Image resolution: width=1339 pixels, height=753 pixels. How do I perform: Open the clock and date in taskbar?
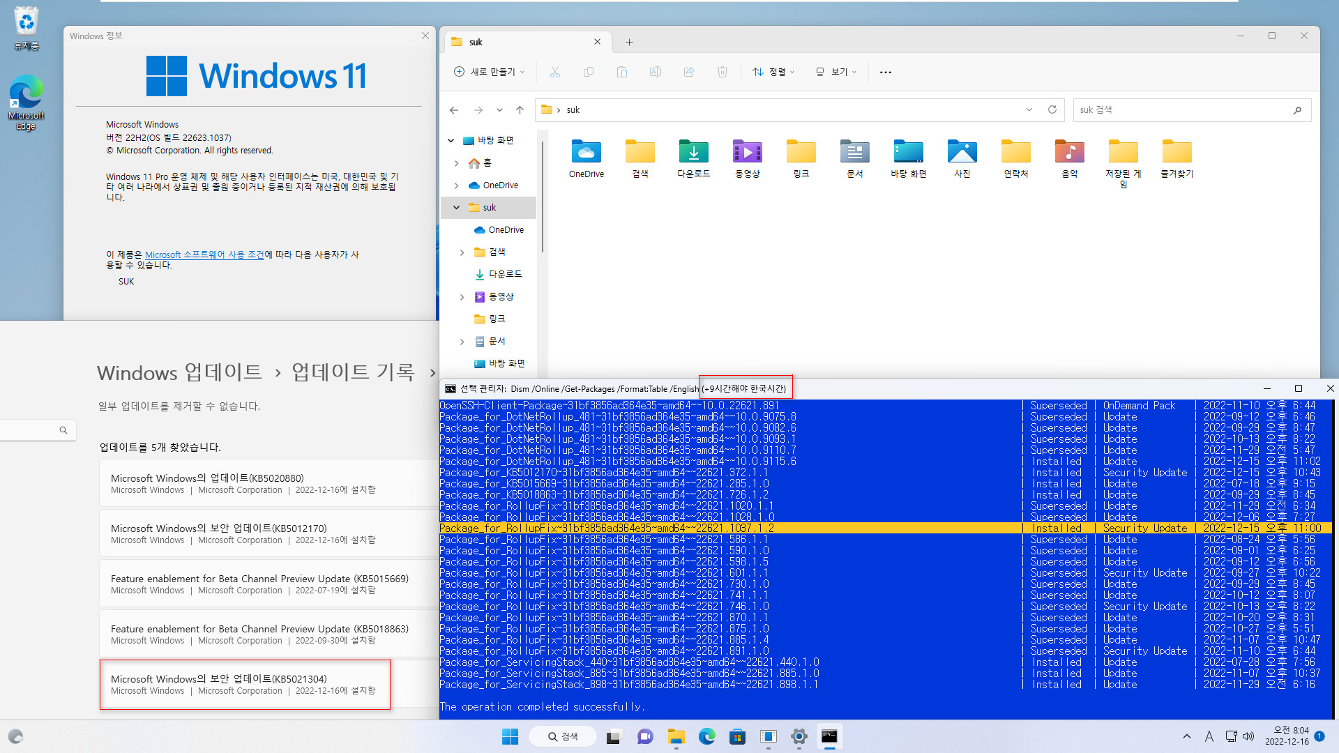[1287, 736]
